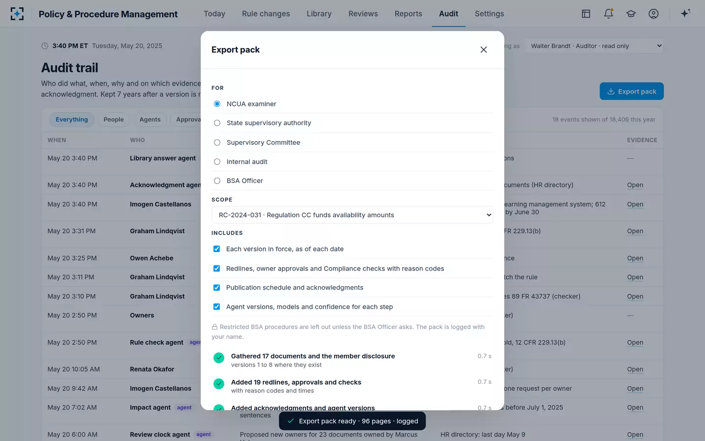Screen dimensions: 705x441
Task: Open evidence for Renata Okafor row
Action: (635, 369)
